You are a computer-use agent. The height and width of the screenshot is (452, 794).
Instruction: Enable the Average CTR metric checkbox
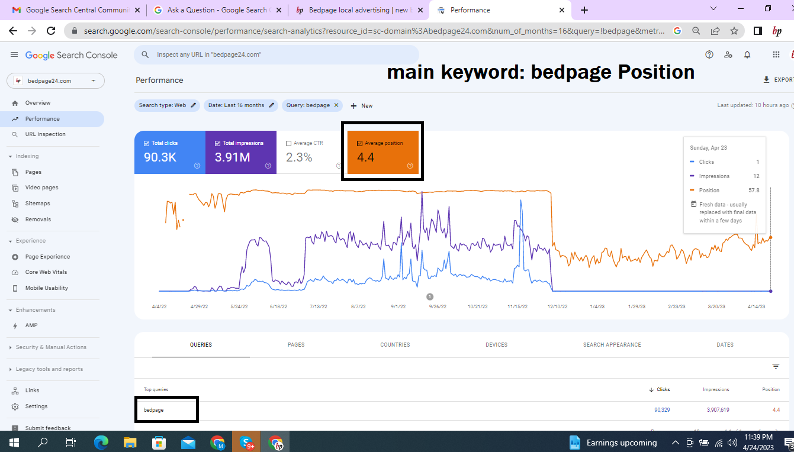(x=288, y=143)
